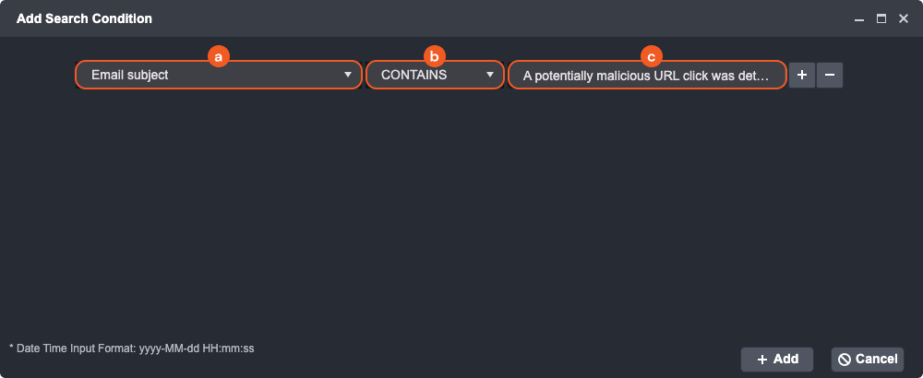Viewport: 923px width, 378px height.
Task: Minimize the Add Search Condition dialog
Action: [x=859, y=18]
